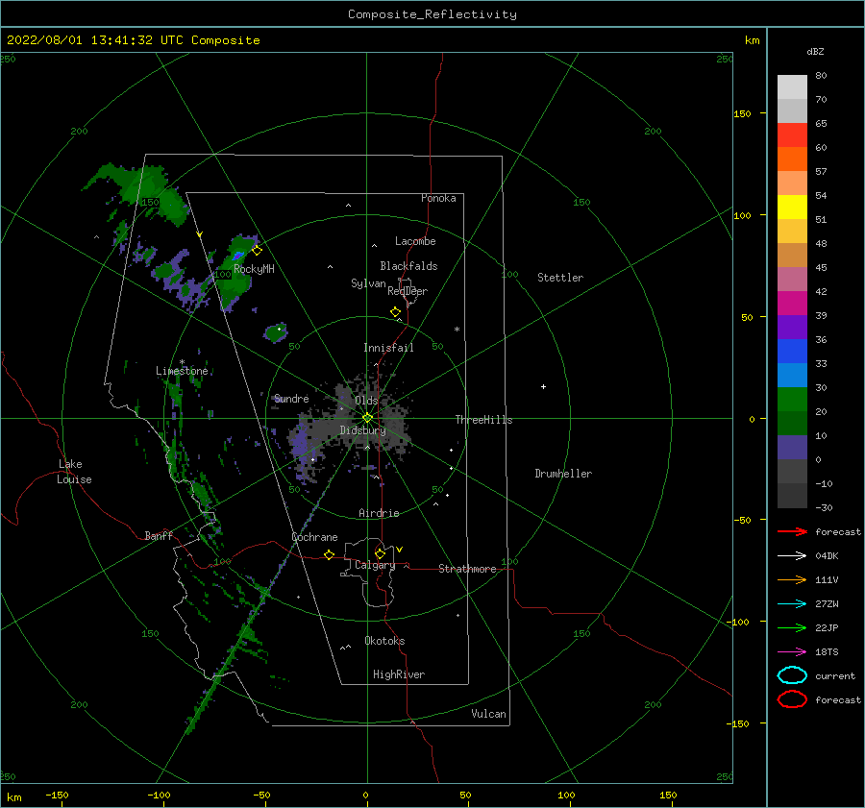Click the HighRiver city label
865x808 pixels.
point(399,675)
